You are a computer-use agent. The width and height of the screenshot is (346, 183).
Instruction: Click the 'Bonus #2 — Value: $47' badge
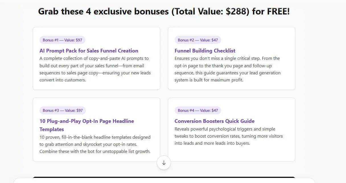point(198,40)
